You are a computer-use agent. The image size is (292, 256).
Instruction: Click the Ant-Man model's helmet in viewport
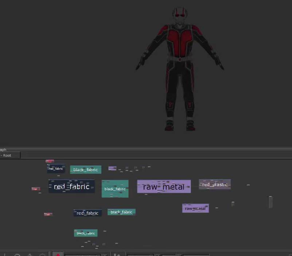(x=179, y=16)
